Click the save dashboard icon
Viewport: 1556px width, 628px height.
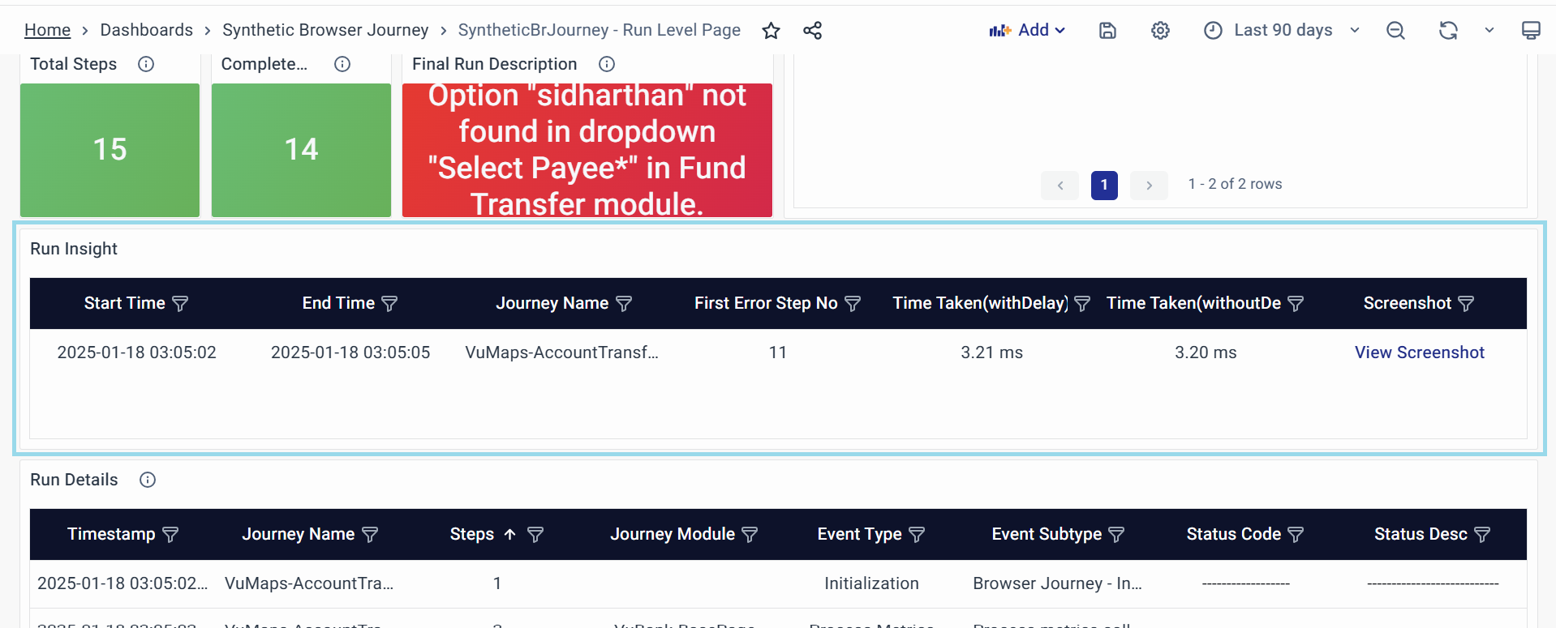[1107, 31]
